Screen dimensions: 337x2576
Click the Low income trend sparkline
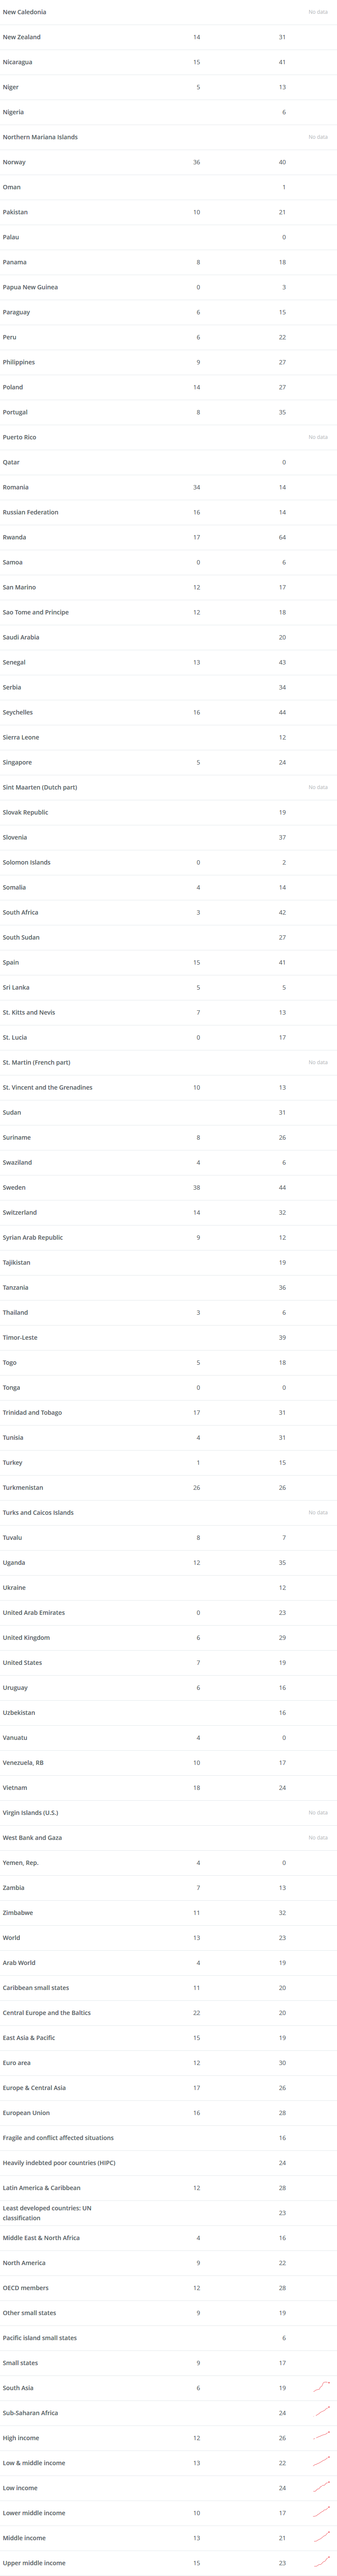(x=321, y=2486)
